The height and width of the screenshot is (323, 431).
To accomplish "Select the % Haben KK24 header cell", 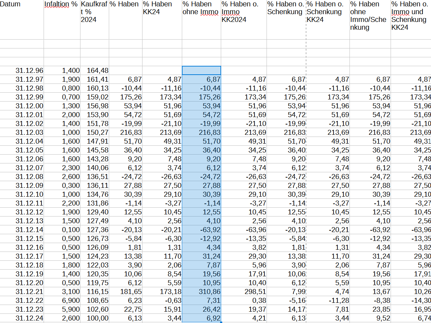I will 162,20.
